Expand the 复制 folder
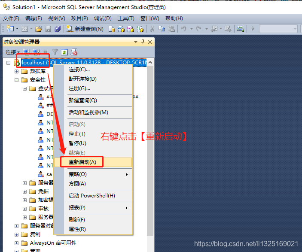This screenshot has height=252, width=302. pyautogui.click(x=17, y=234)
